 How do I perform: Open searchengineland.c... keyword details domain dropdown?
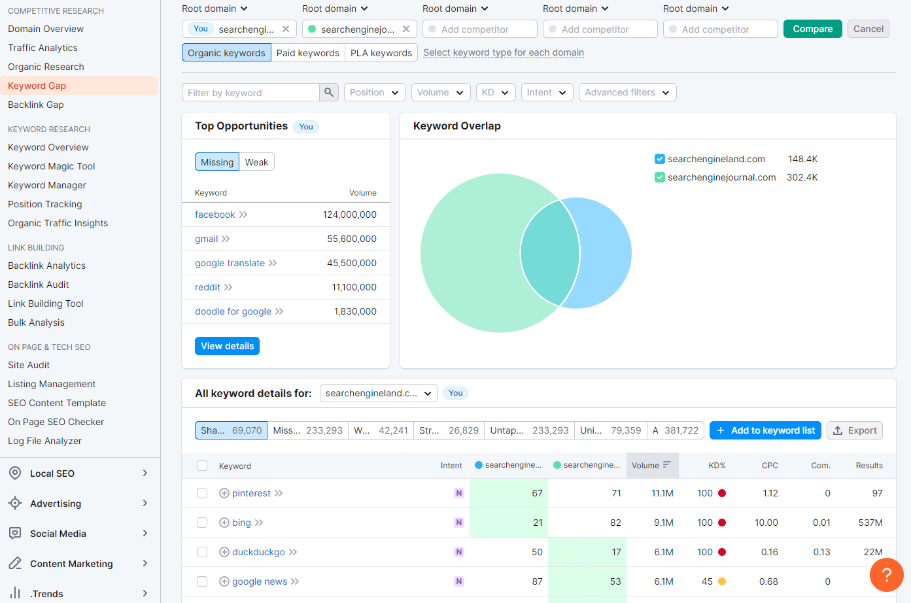tap(379, 393)
